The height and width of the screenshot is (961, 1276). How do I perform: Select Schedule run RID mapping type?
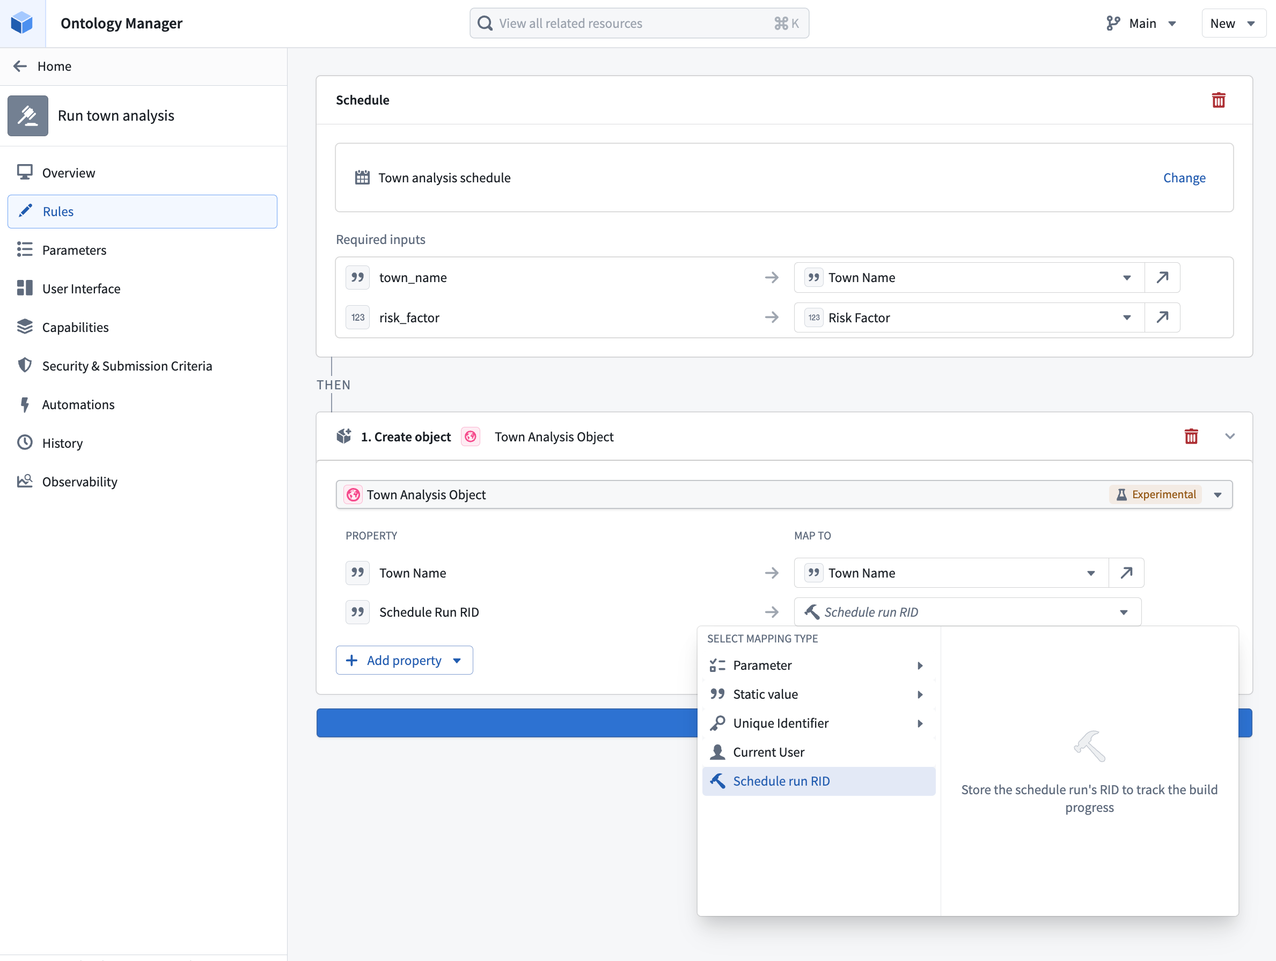818,782
